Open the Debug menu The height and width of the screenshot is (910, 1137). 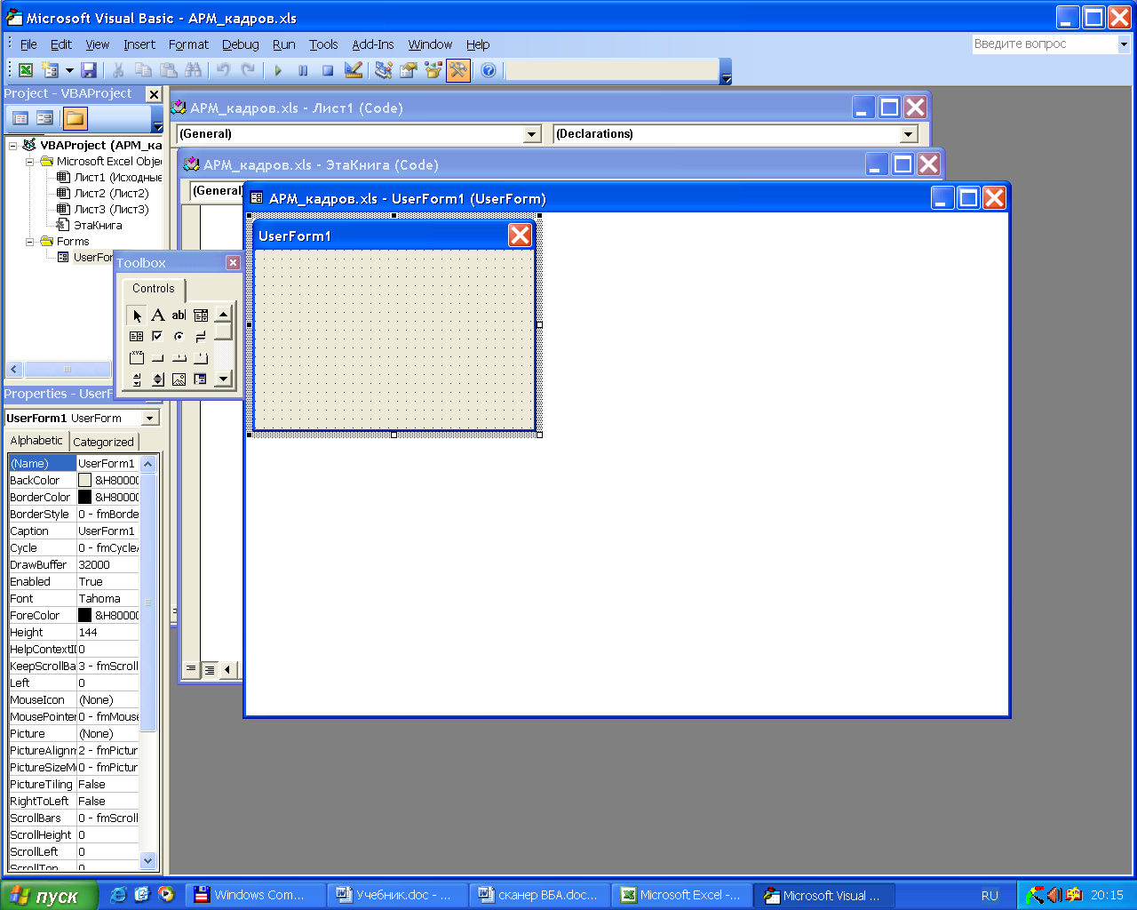tap(240, 44)
